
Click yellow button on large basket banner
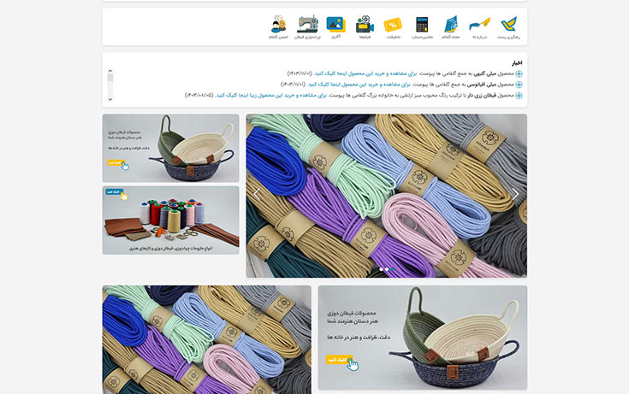[x=339, y=360]
